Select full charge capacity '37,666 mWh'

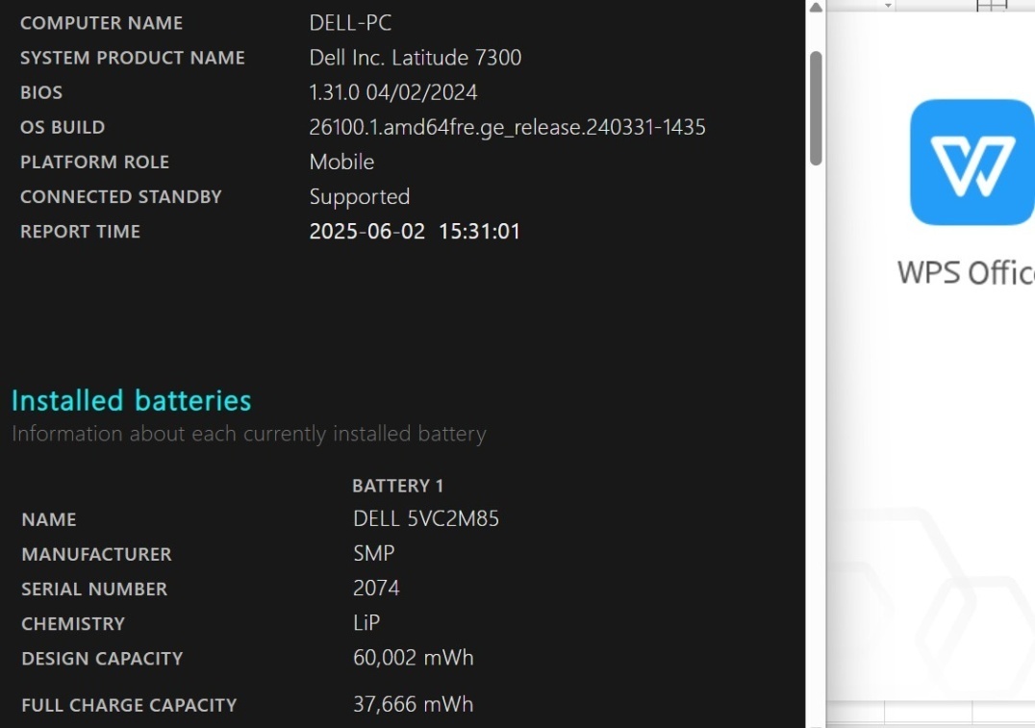point(414,704)
